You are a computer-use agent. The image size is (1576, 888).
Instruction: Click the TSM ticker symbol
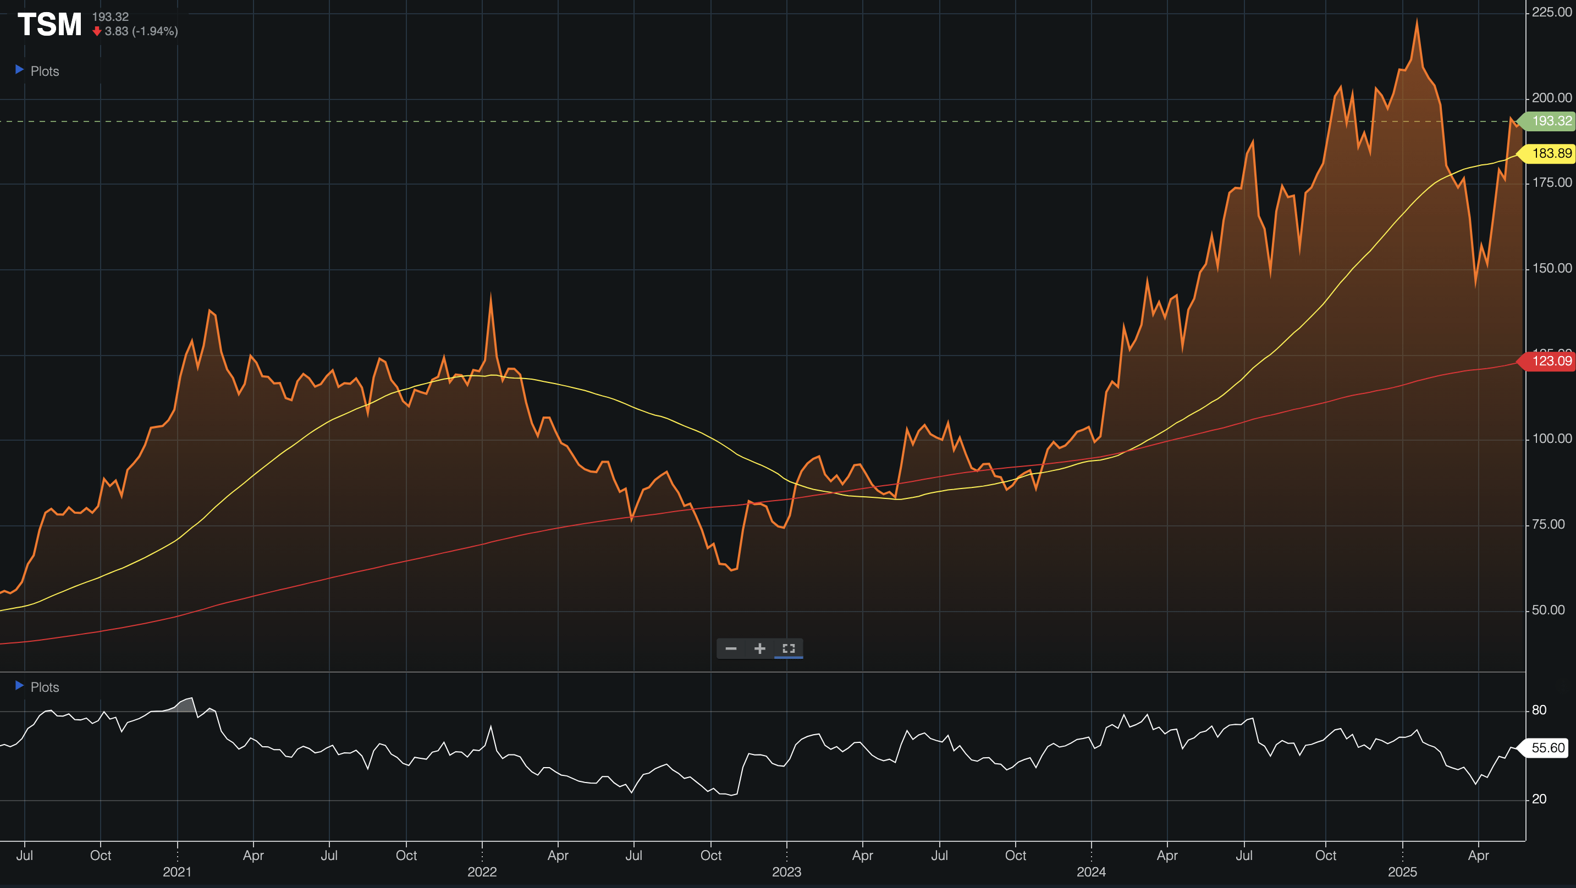click(x=49, y=25)
